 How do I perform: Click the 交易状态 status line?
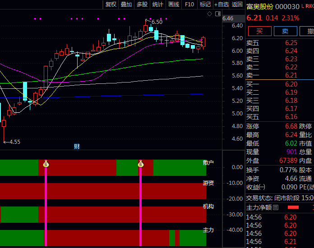pyautogui.click(x=280, y=198)
